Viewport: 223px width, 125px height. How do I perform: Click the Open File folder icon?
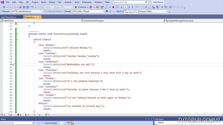tap(20, 7)
